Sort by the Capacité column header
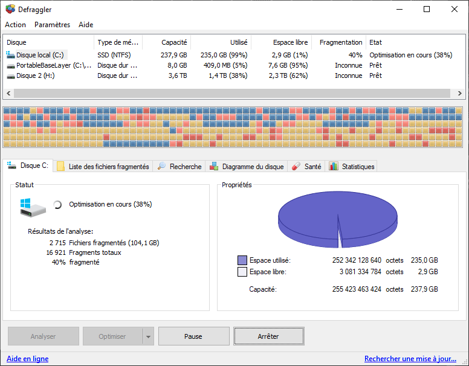Image resolution: width=469 pixels, height=366 pixels. coord(166,42)
